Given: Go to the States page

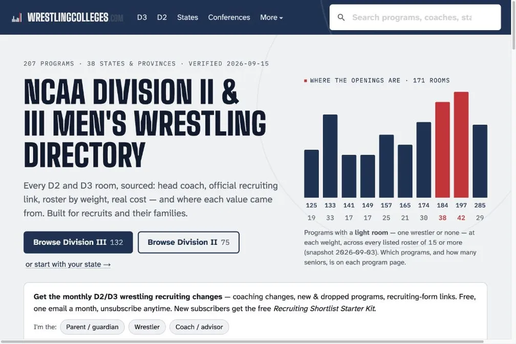Looking at the screenshot, I should pyautogui.click(x=187, y=17).
